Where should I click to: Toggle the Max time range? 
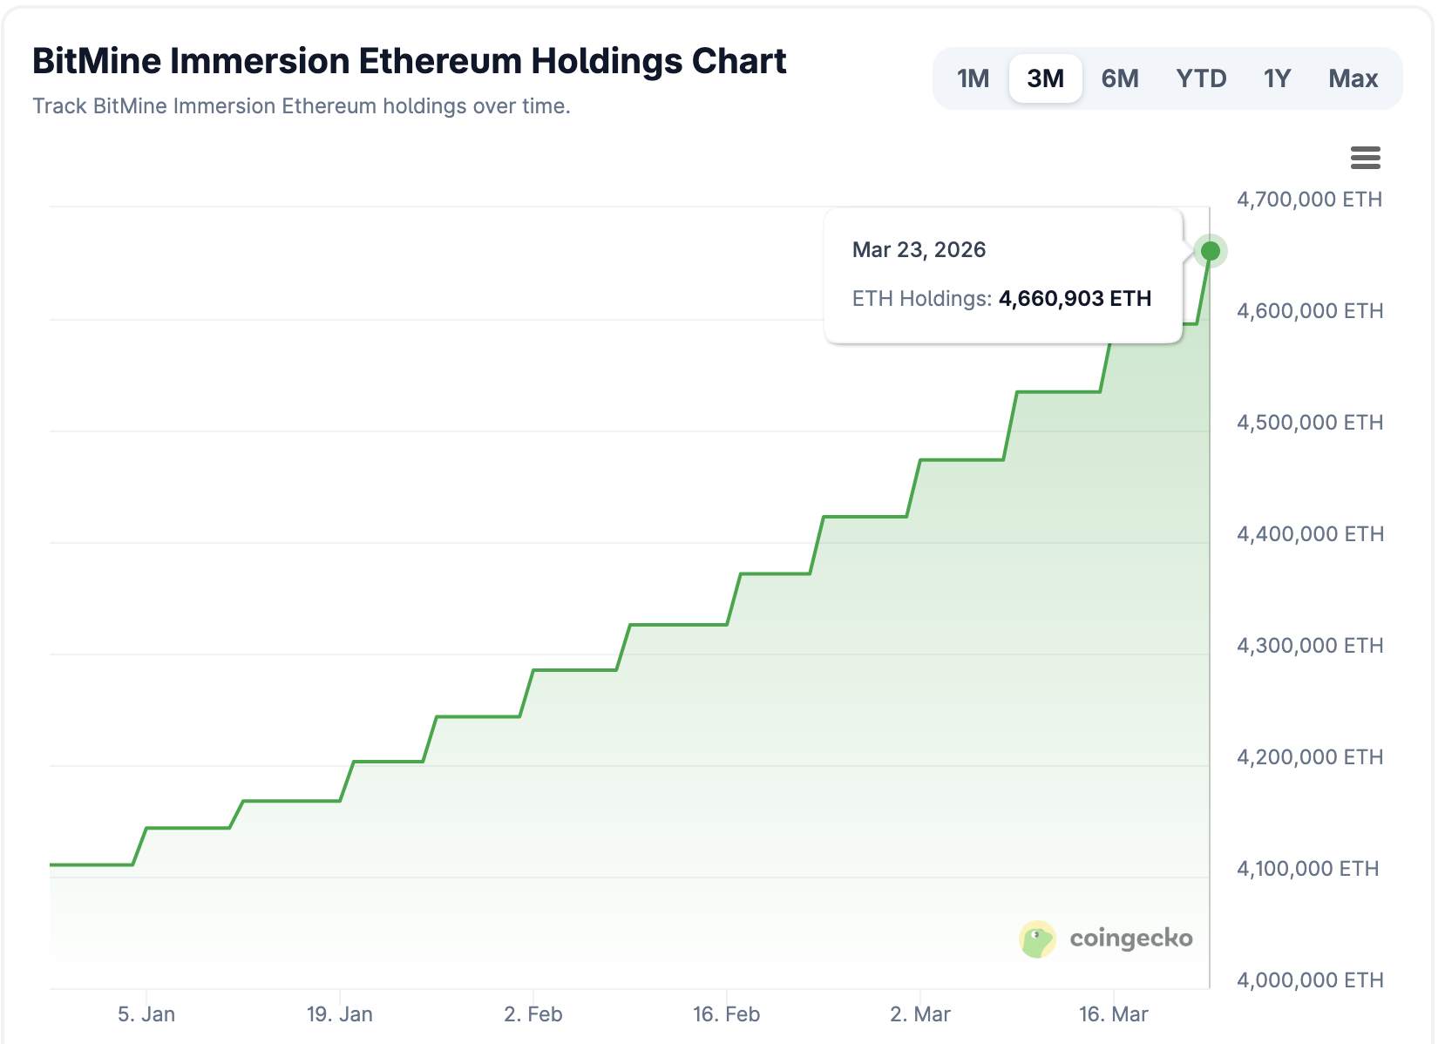coord(1353,78)
